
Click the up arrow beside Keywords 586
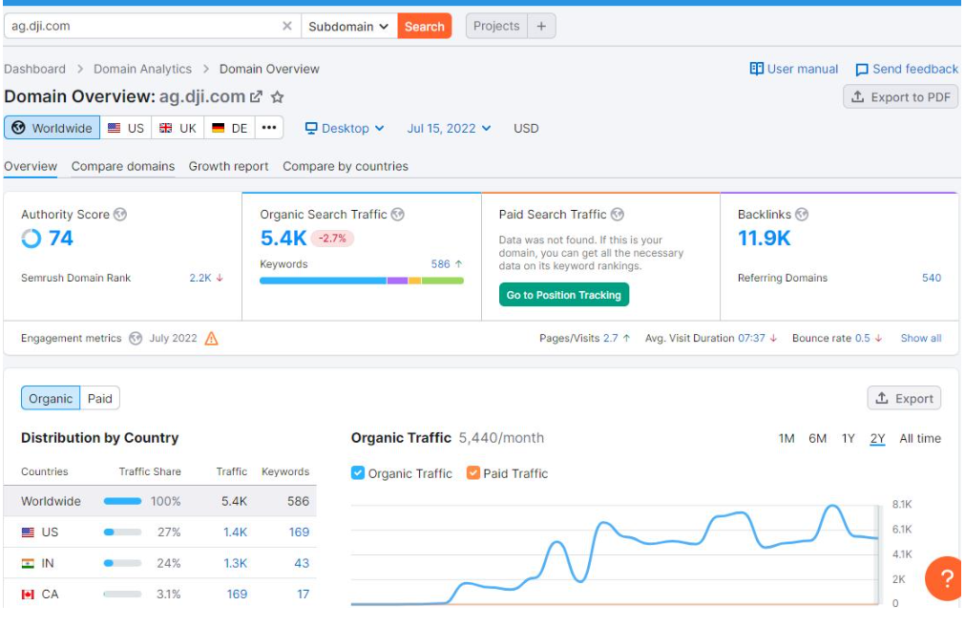click(x=458, y=263)
